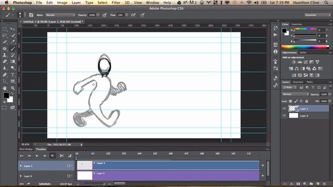This screenshot has width=333, height=187.
Task: Add a Levels adjustment
Action: tap(300, 62)
